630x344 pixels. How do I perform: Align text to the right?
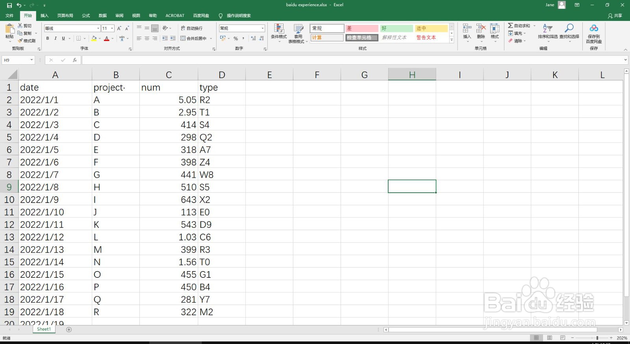[x=155, y=38]
